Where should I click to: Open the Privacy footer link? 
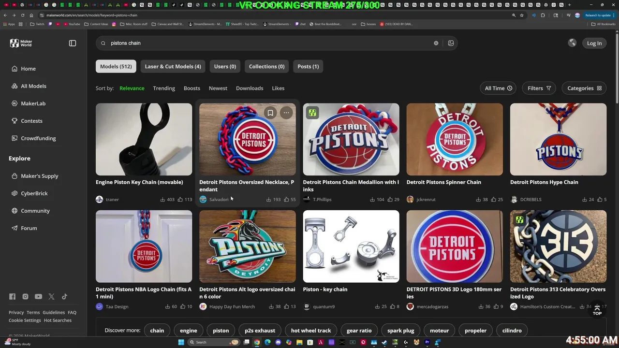[x=16, y=312]
